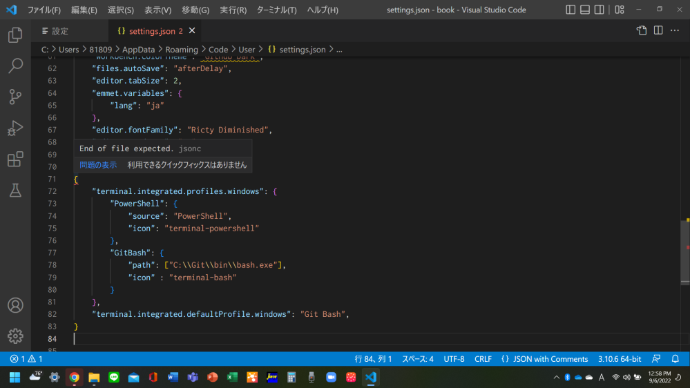
Task: Toggle the panel layout button
Action: coord(585,10)
